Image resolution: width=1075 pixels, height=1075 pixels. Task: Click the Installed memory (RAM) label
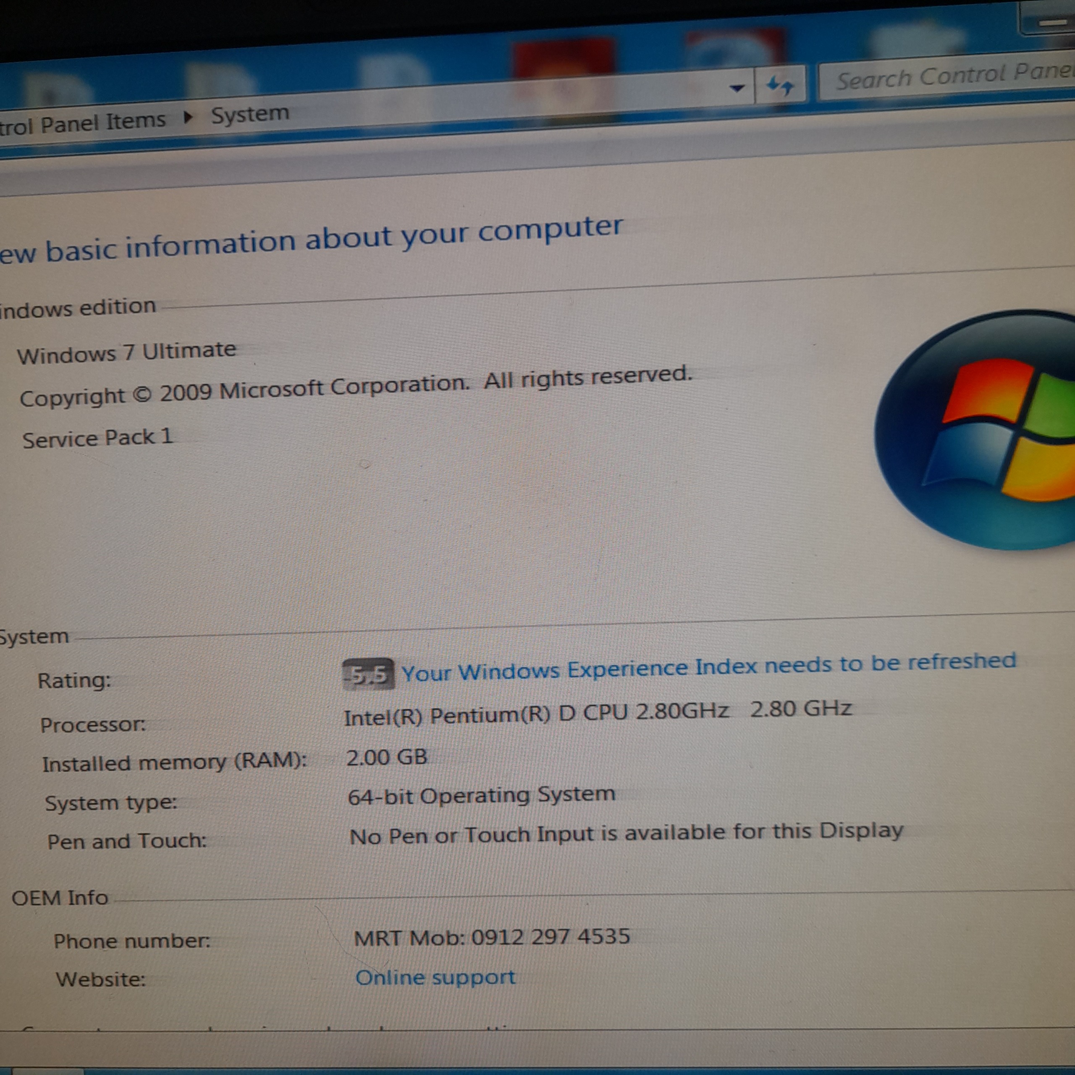point(175,762)
